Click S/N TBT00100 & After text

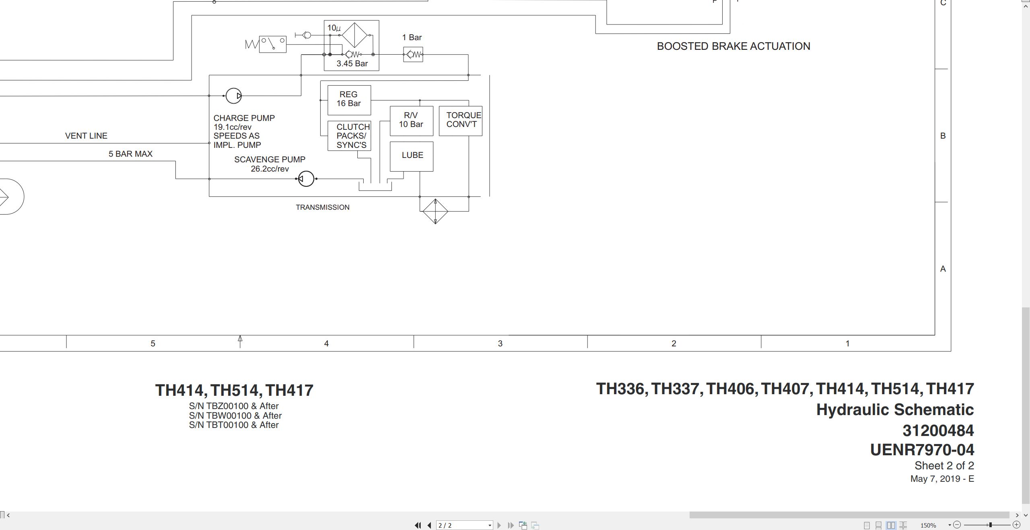point(234,425)
